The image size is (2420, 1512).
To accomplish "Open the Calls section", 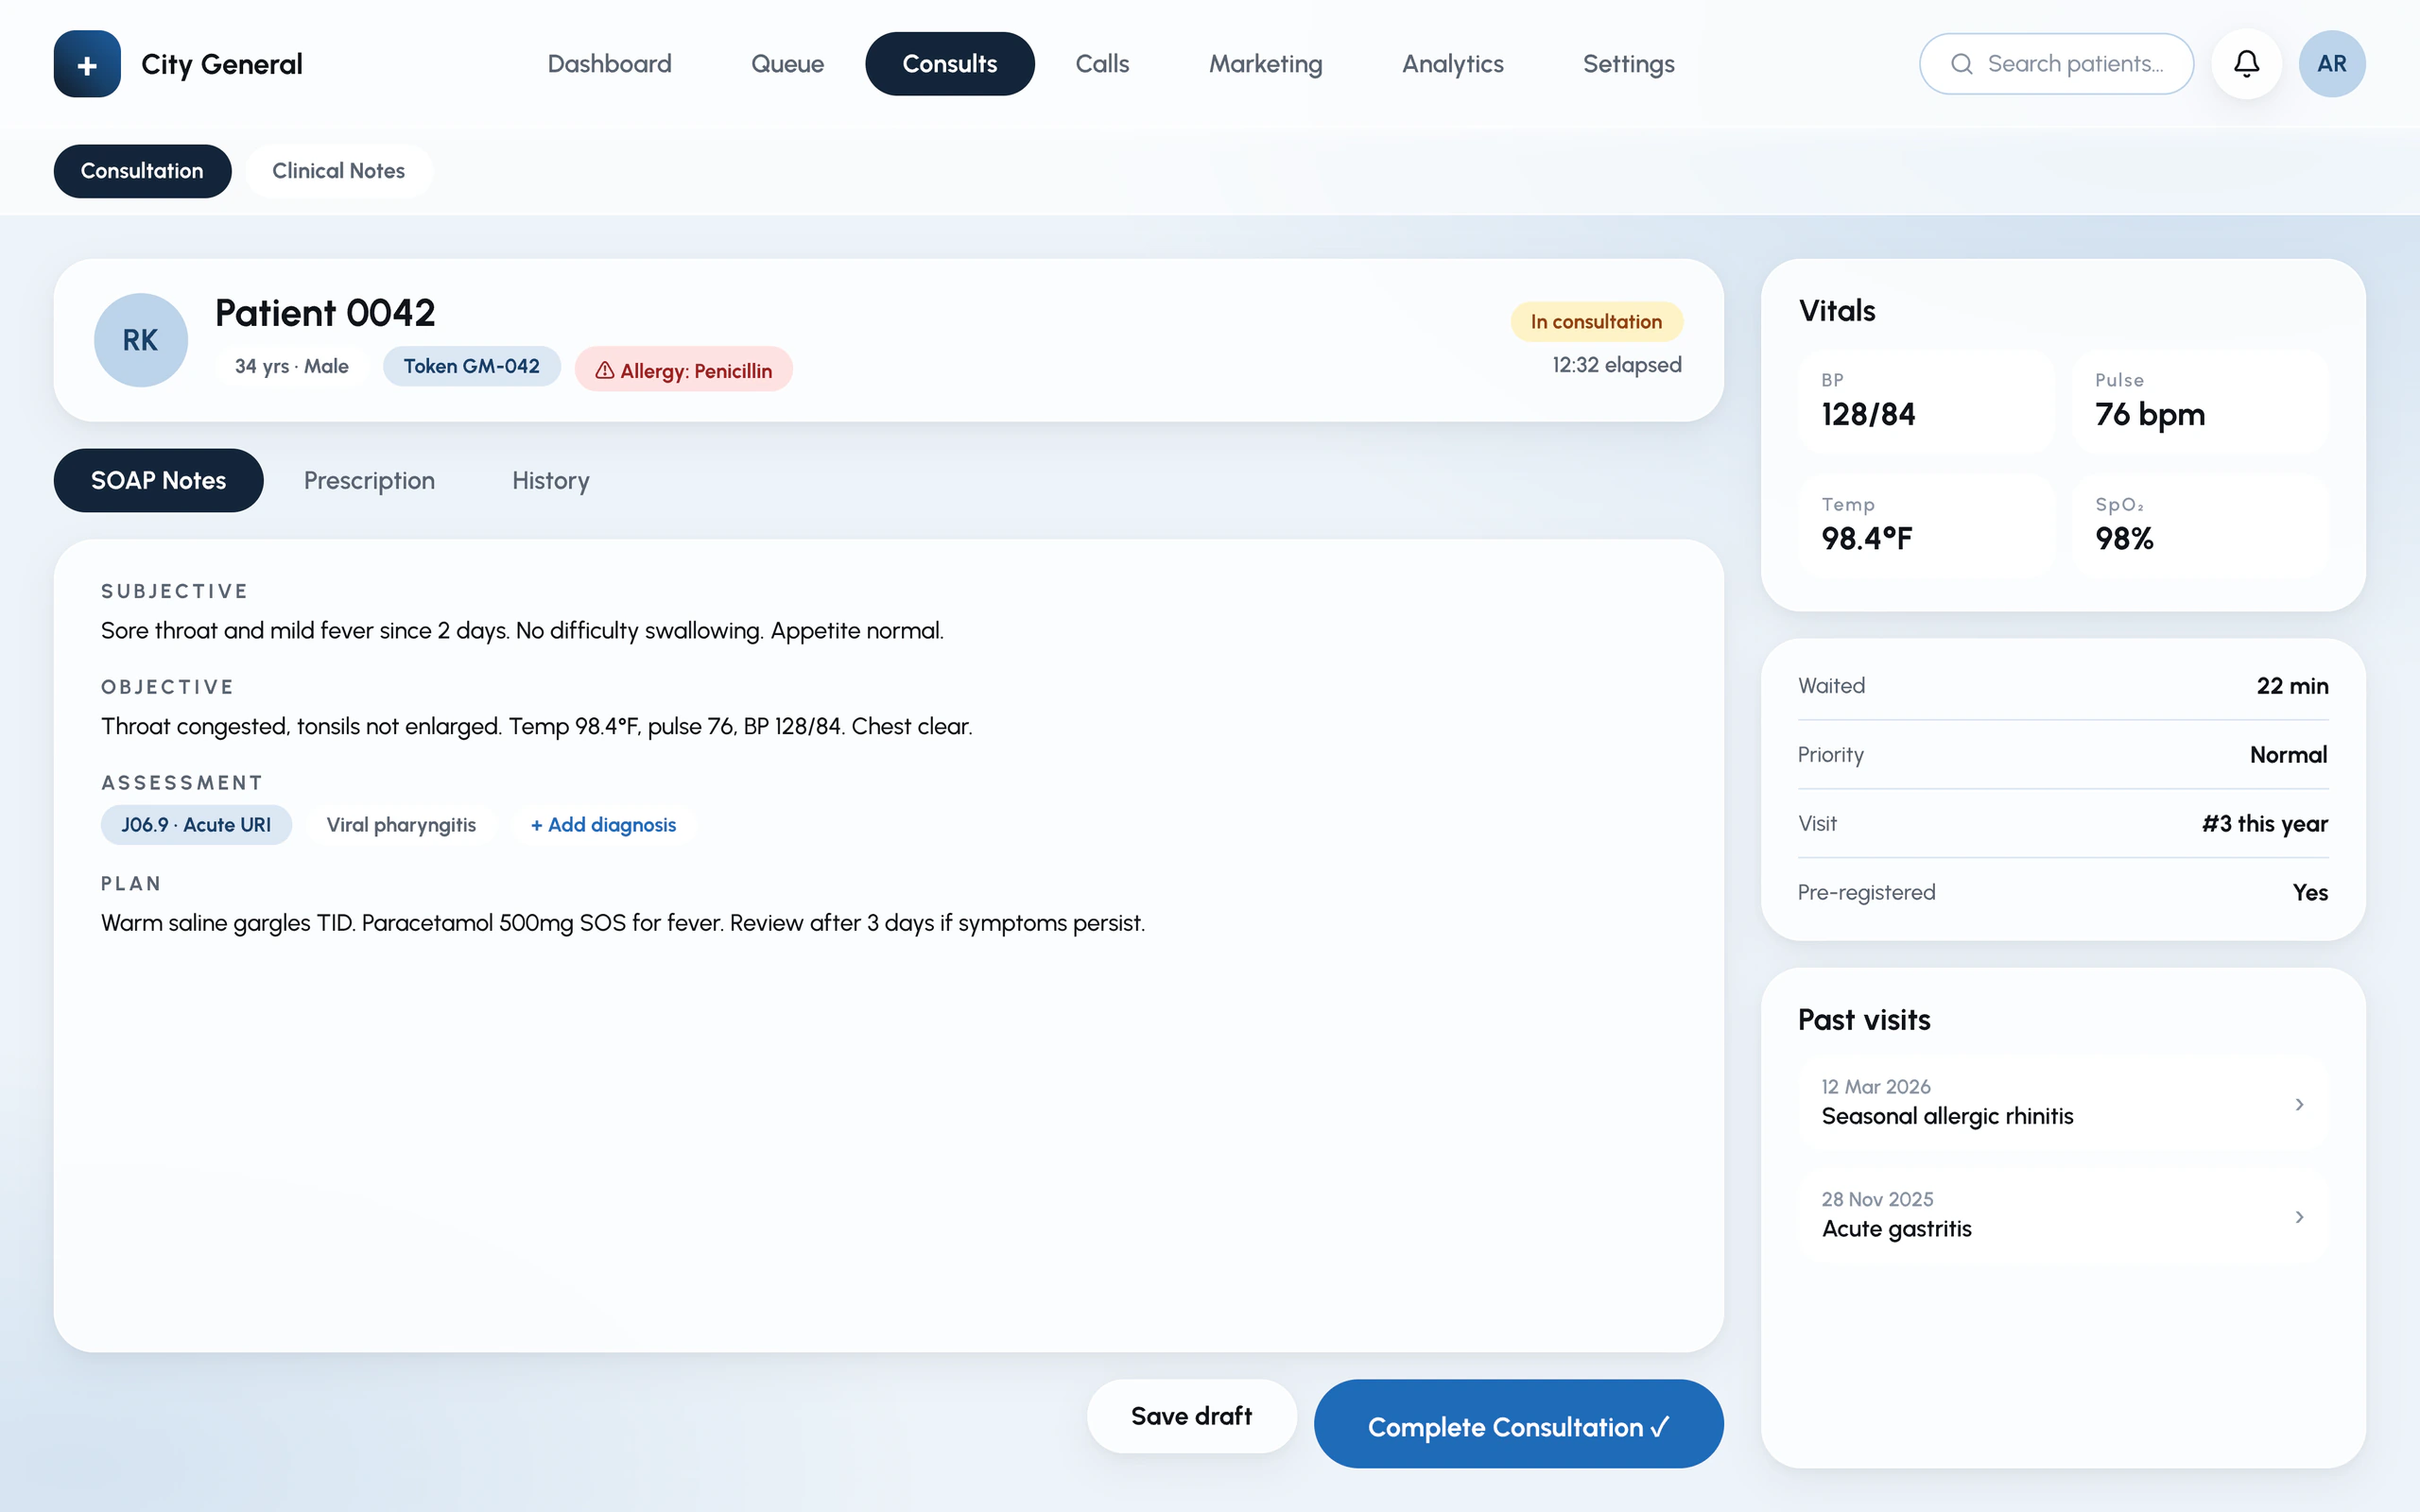I will coord(1102,64).
